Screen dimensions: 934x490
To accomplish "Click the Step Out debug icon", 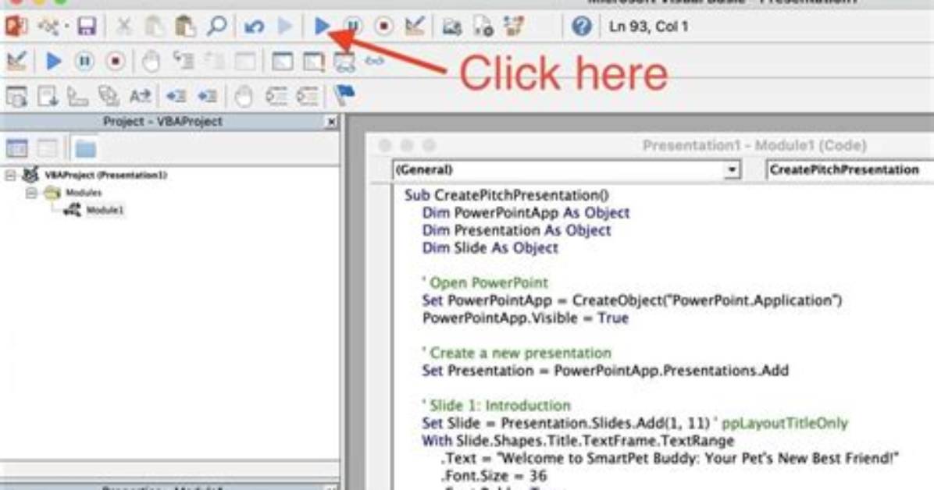I will pyautogui.click(x=245, y=61).
